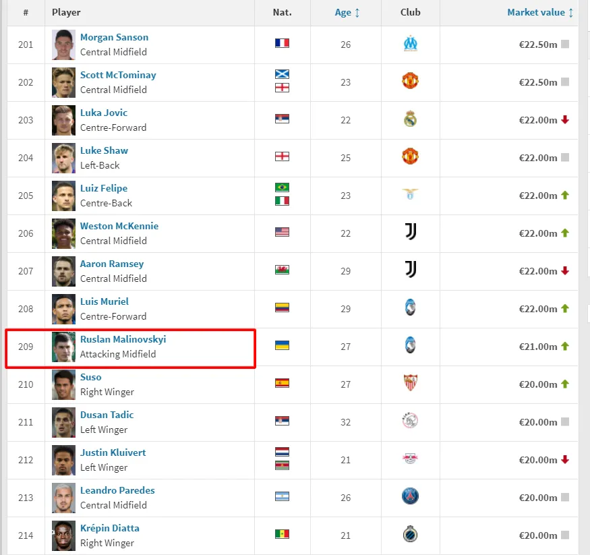Click Welsh flag in Aaron Ramsey row

click(x=282, y=270)
